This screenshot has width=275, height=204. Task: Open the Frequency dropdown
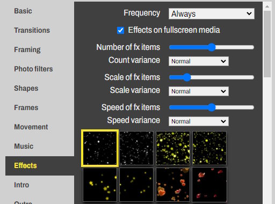point(212,13)
